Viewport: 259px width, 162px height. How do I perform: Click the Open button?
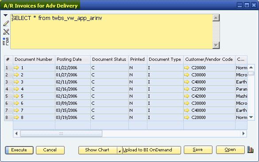230,150
